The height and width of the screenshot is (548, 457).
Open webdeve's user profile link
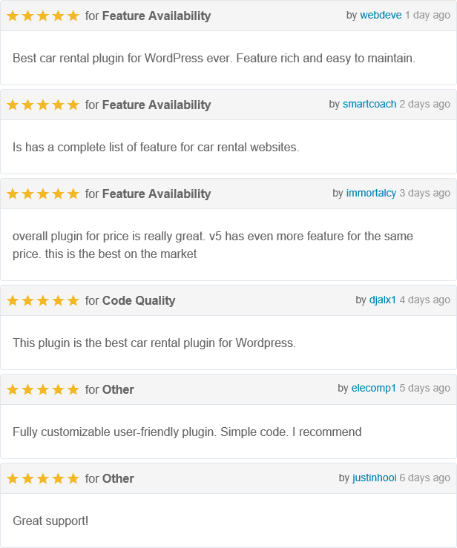[381, 16]
